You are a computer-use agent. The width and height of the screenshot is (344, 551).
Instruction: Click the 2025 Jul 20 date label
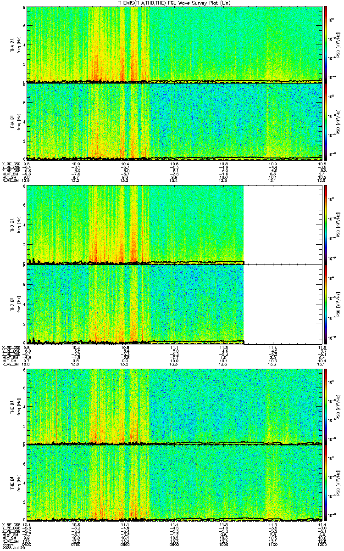pyautogui.click(x=12, y=549)
